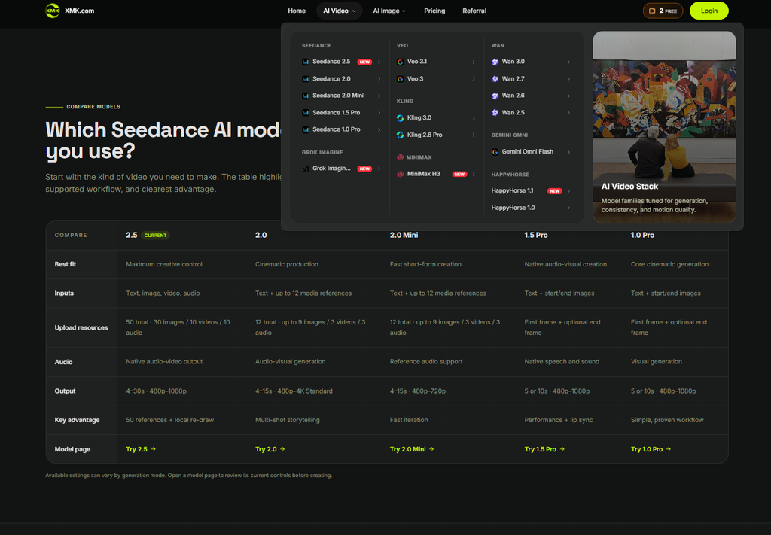This screenshot has width=771, height=535.
Task: Expand the chevron next to Seedance 2.0
Action: pos(379,78)
